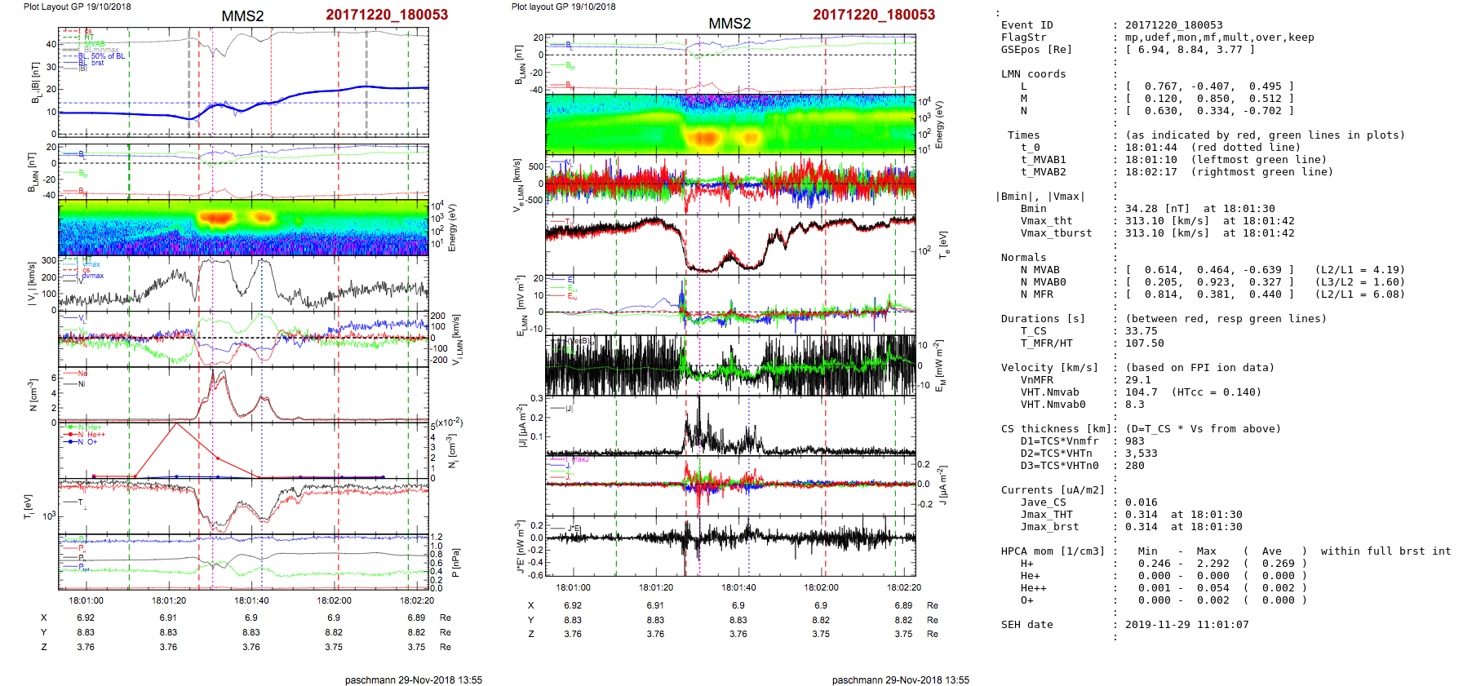Click the left plot's energy spectrogram panel
This screenshot has width=1472, height=686.
tap(243, 228)
